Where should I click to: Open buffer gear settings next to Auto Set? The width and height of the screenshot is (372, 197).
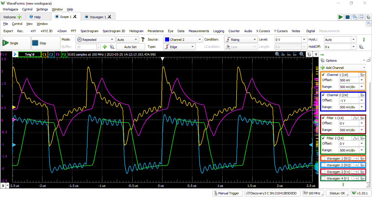[x=112, y=47]
